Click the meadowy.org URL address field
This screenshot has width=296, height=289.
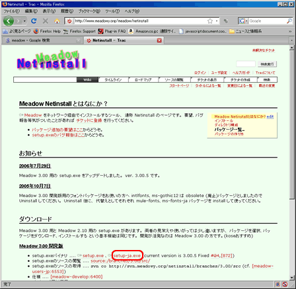point(140,21)
